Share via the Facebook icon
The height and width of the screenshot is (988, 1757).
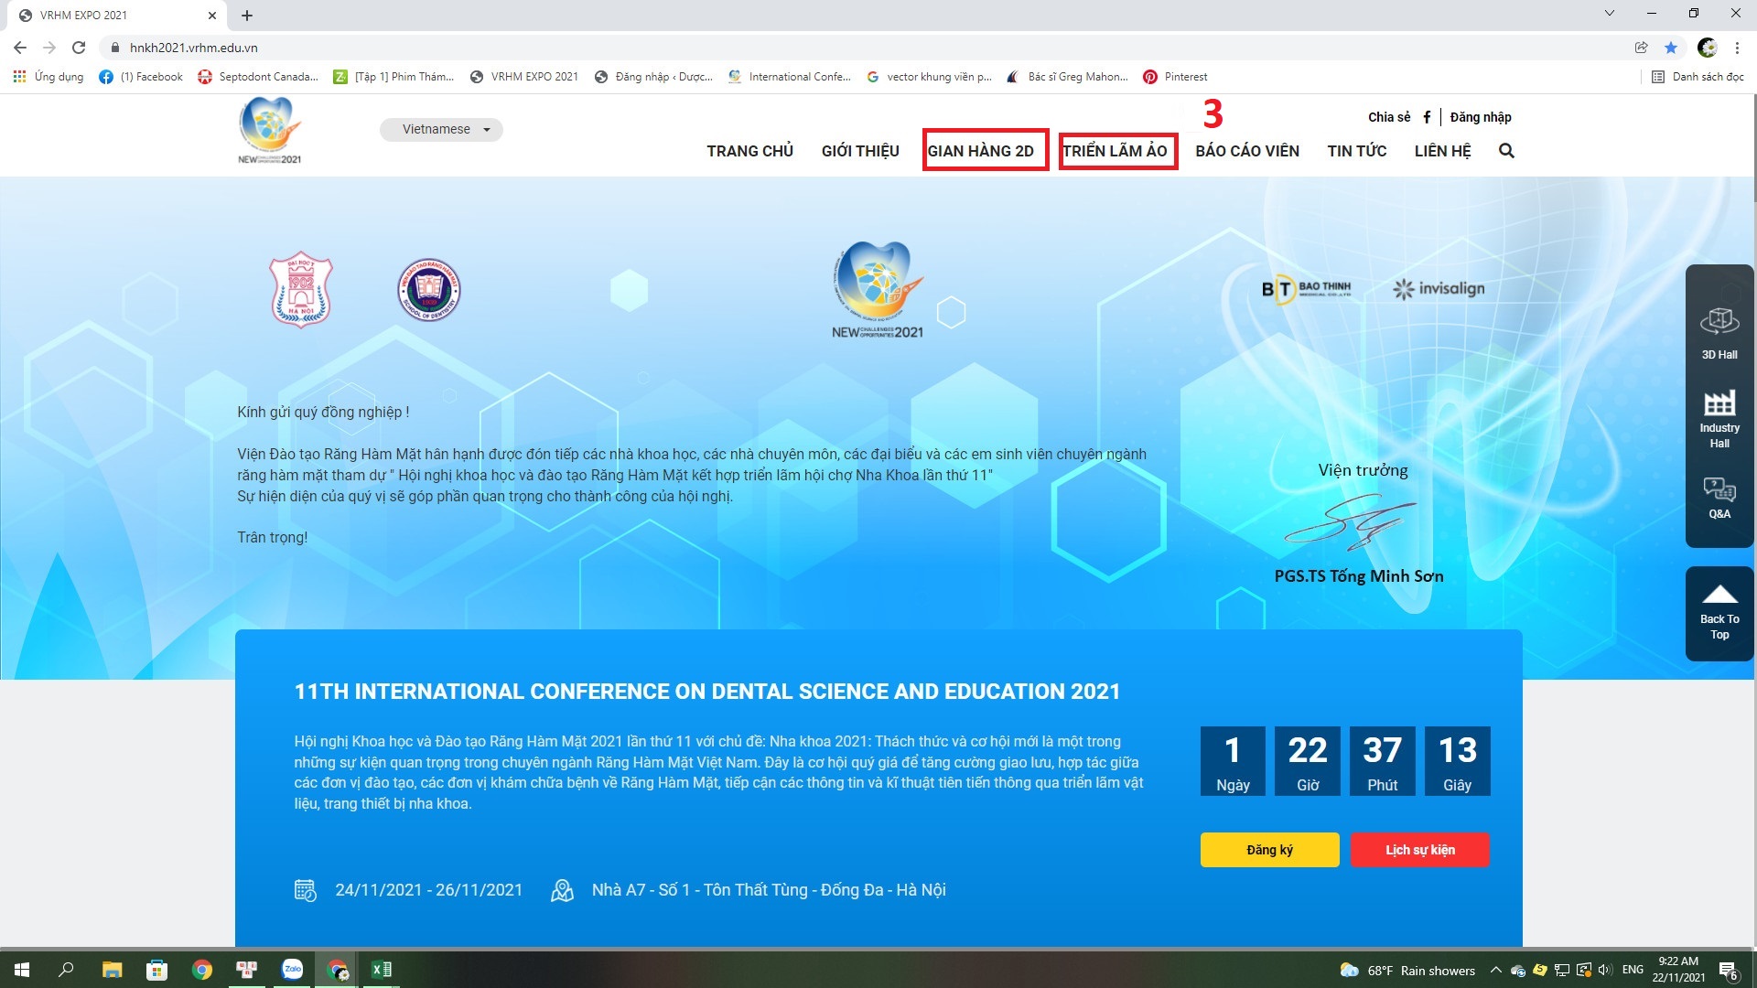(x=1427, y=117)
